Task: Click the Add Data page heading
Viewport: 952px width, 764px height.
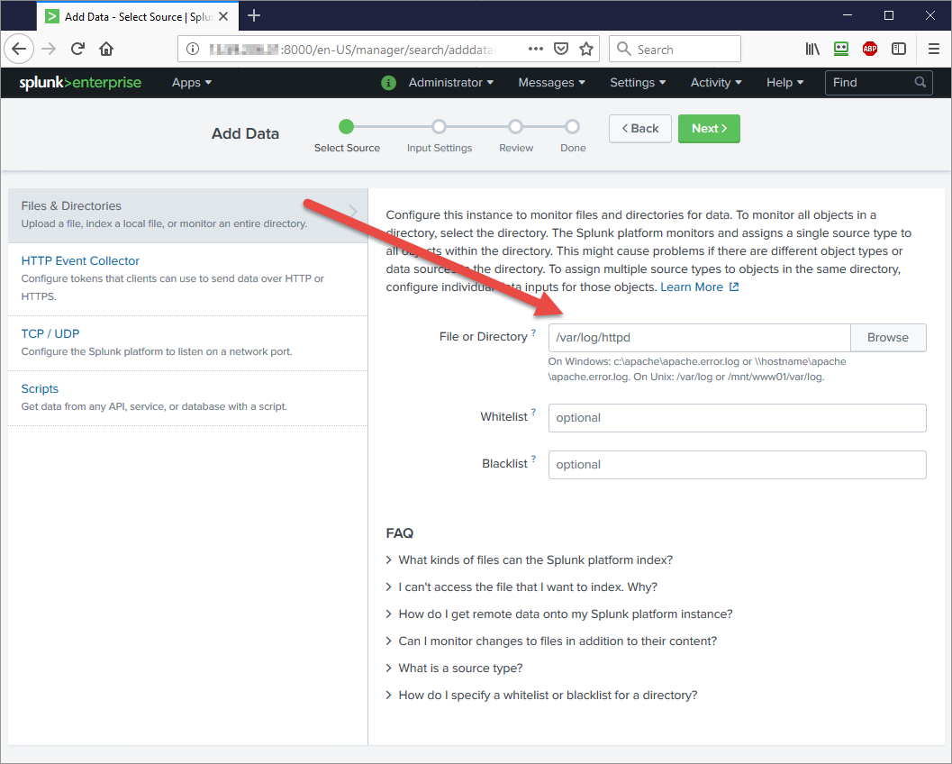Action: 245,133
